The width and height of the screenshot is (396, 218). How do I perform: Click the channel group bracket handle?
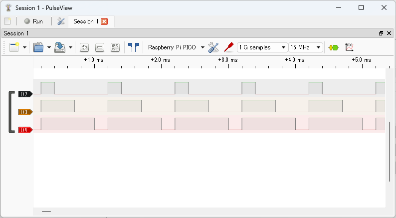(11, 112)
